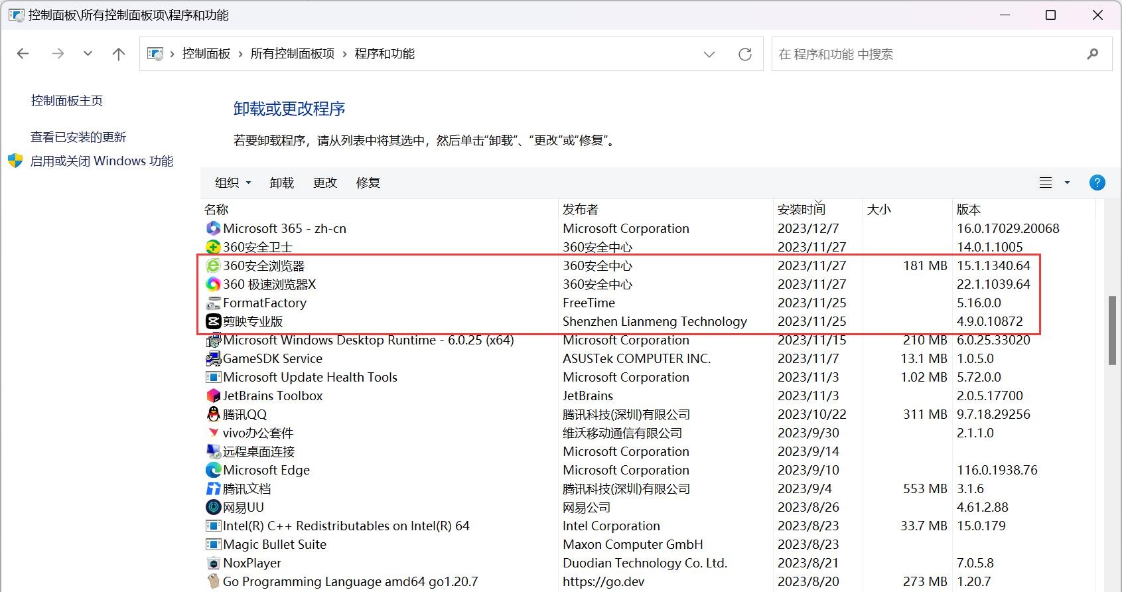Sort the list by 安装时间 column header
The height and width of the screenshot is (592, 1122).
(x=817, y=209)
